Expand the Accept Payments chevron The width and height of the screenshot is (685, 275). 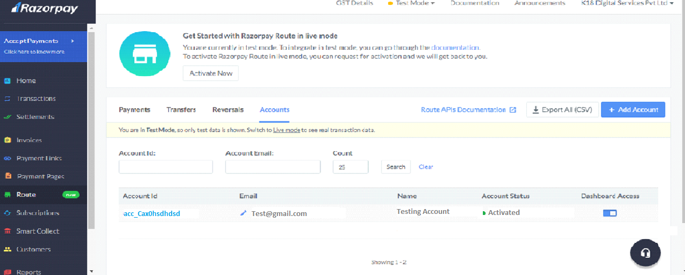pos(72,41)
